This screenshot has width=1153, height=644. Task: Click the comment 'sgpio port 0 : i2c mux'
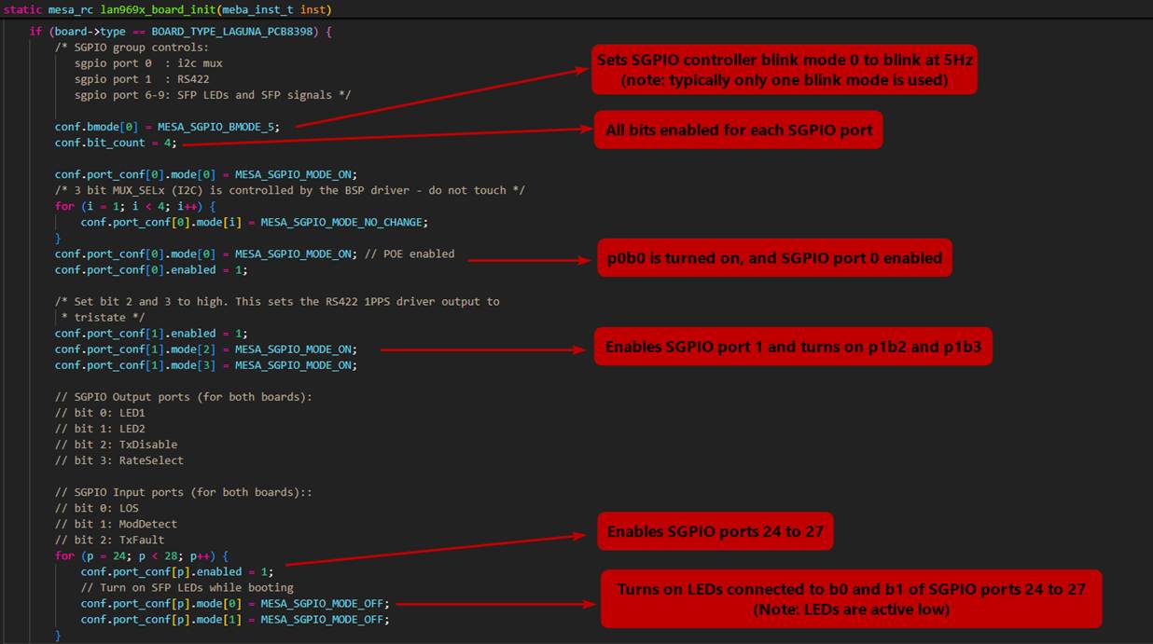[147, 63]
